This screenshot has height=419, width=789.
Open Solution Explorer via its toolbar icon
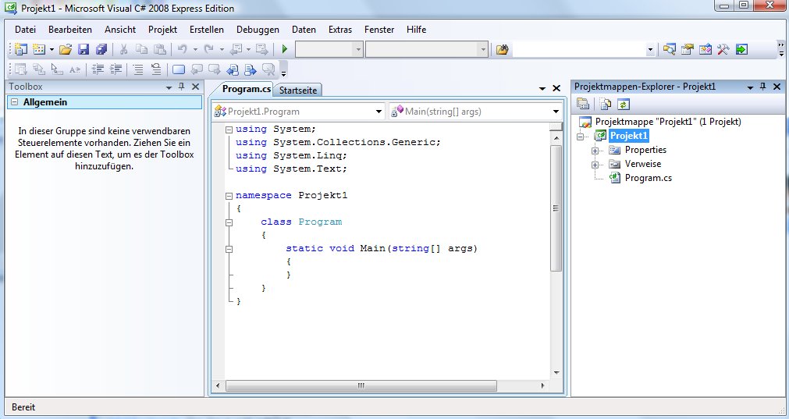click(x=670, y=49)
